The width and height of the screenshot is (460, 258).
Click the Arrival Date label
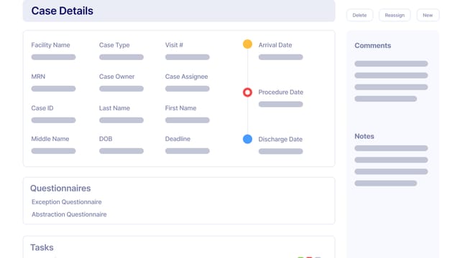tap(275, 45)
